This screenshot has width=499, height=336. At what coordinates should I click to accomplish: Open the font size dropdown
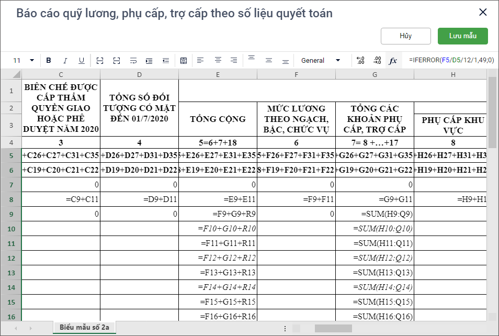coord(32,61)
